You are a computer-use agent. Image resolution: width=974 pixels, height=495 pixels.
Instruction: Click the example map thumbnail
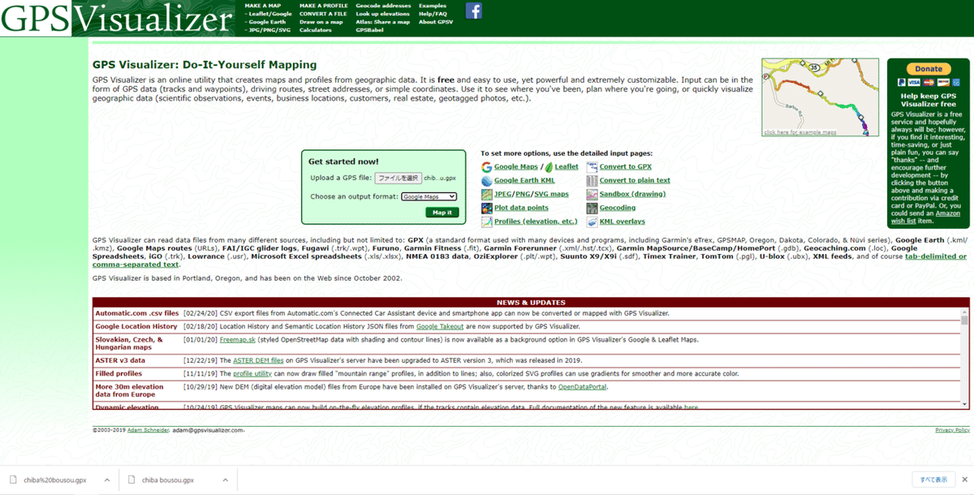pyautogui.click(x=820, y=97)
